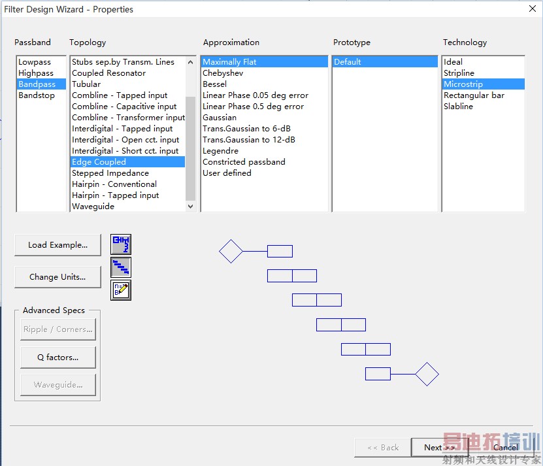Viewport: 543px width, 466px height.
Task: Click the Topology list scrollbar thumb
Action: coord(190,148)
